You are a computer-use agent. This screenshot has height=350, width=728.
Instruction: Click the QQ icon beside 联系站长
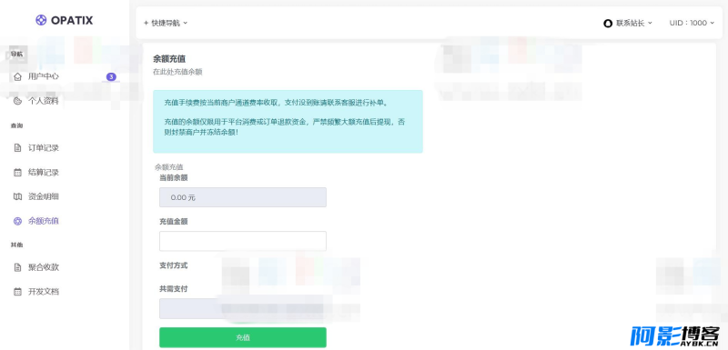[608, 23]
